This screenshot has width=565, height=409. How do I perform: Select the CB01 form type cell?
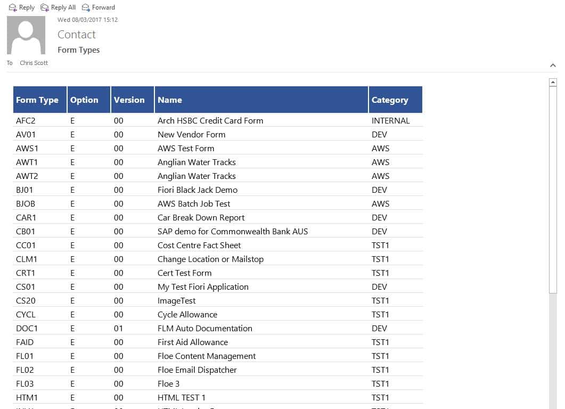25,231
